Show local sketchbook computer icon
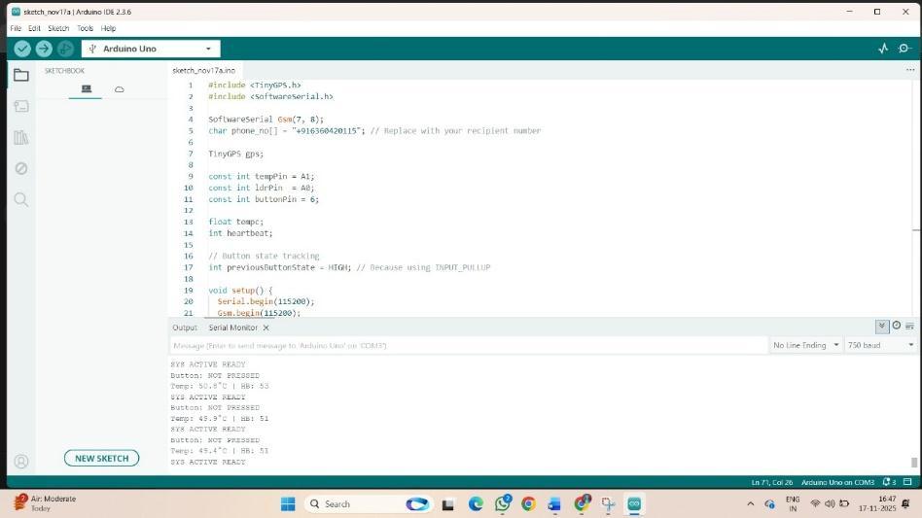The width and height of the screenshot is (922, 518). tap(87, 89)
